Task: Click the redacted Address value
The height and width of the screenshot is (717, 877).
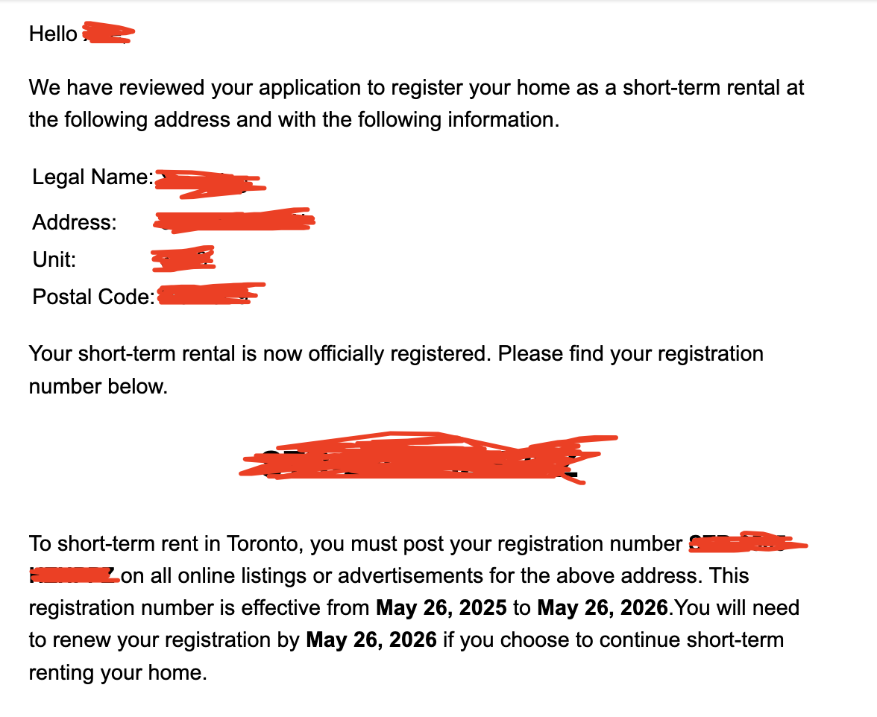Action: [234, 220]
